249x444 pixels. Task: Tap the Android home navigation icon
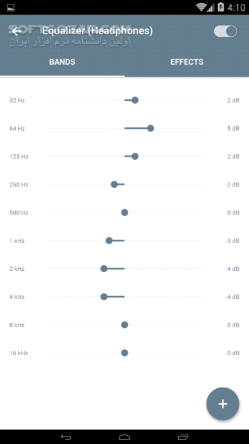click(124, 437)
